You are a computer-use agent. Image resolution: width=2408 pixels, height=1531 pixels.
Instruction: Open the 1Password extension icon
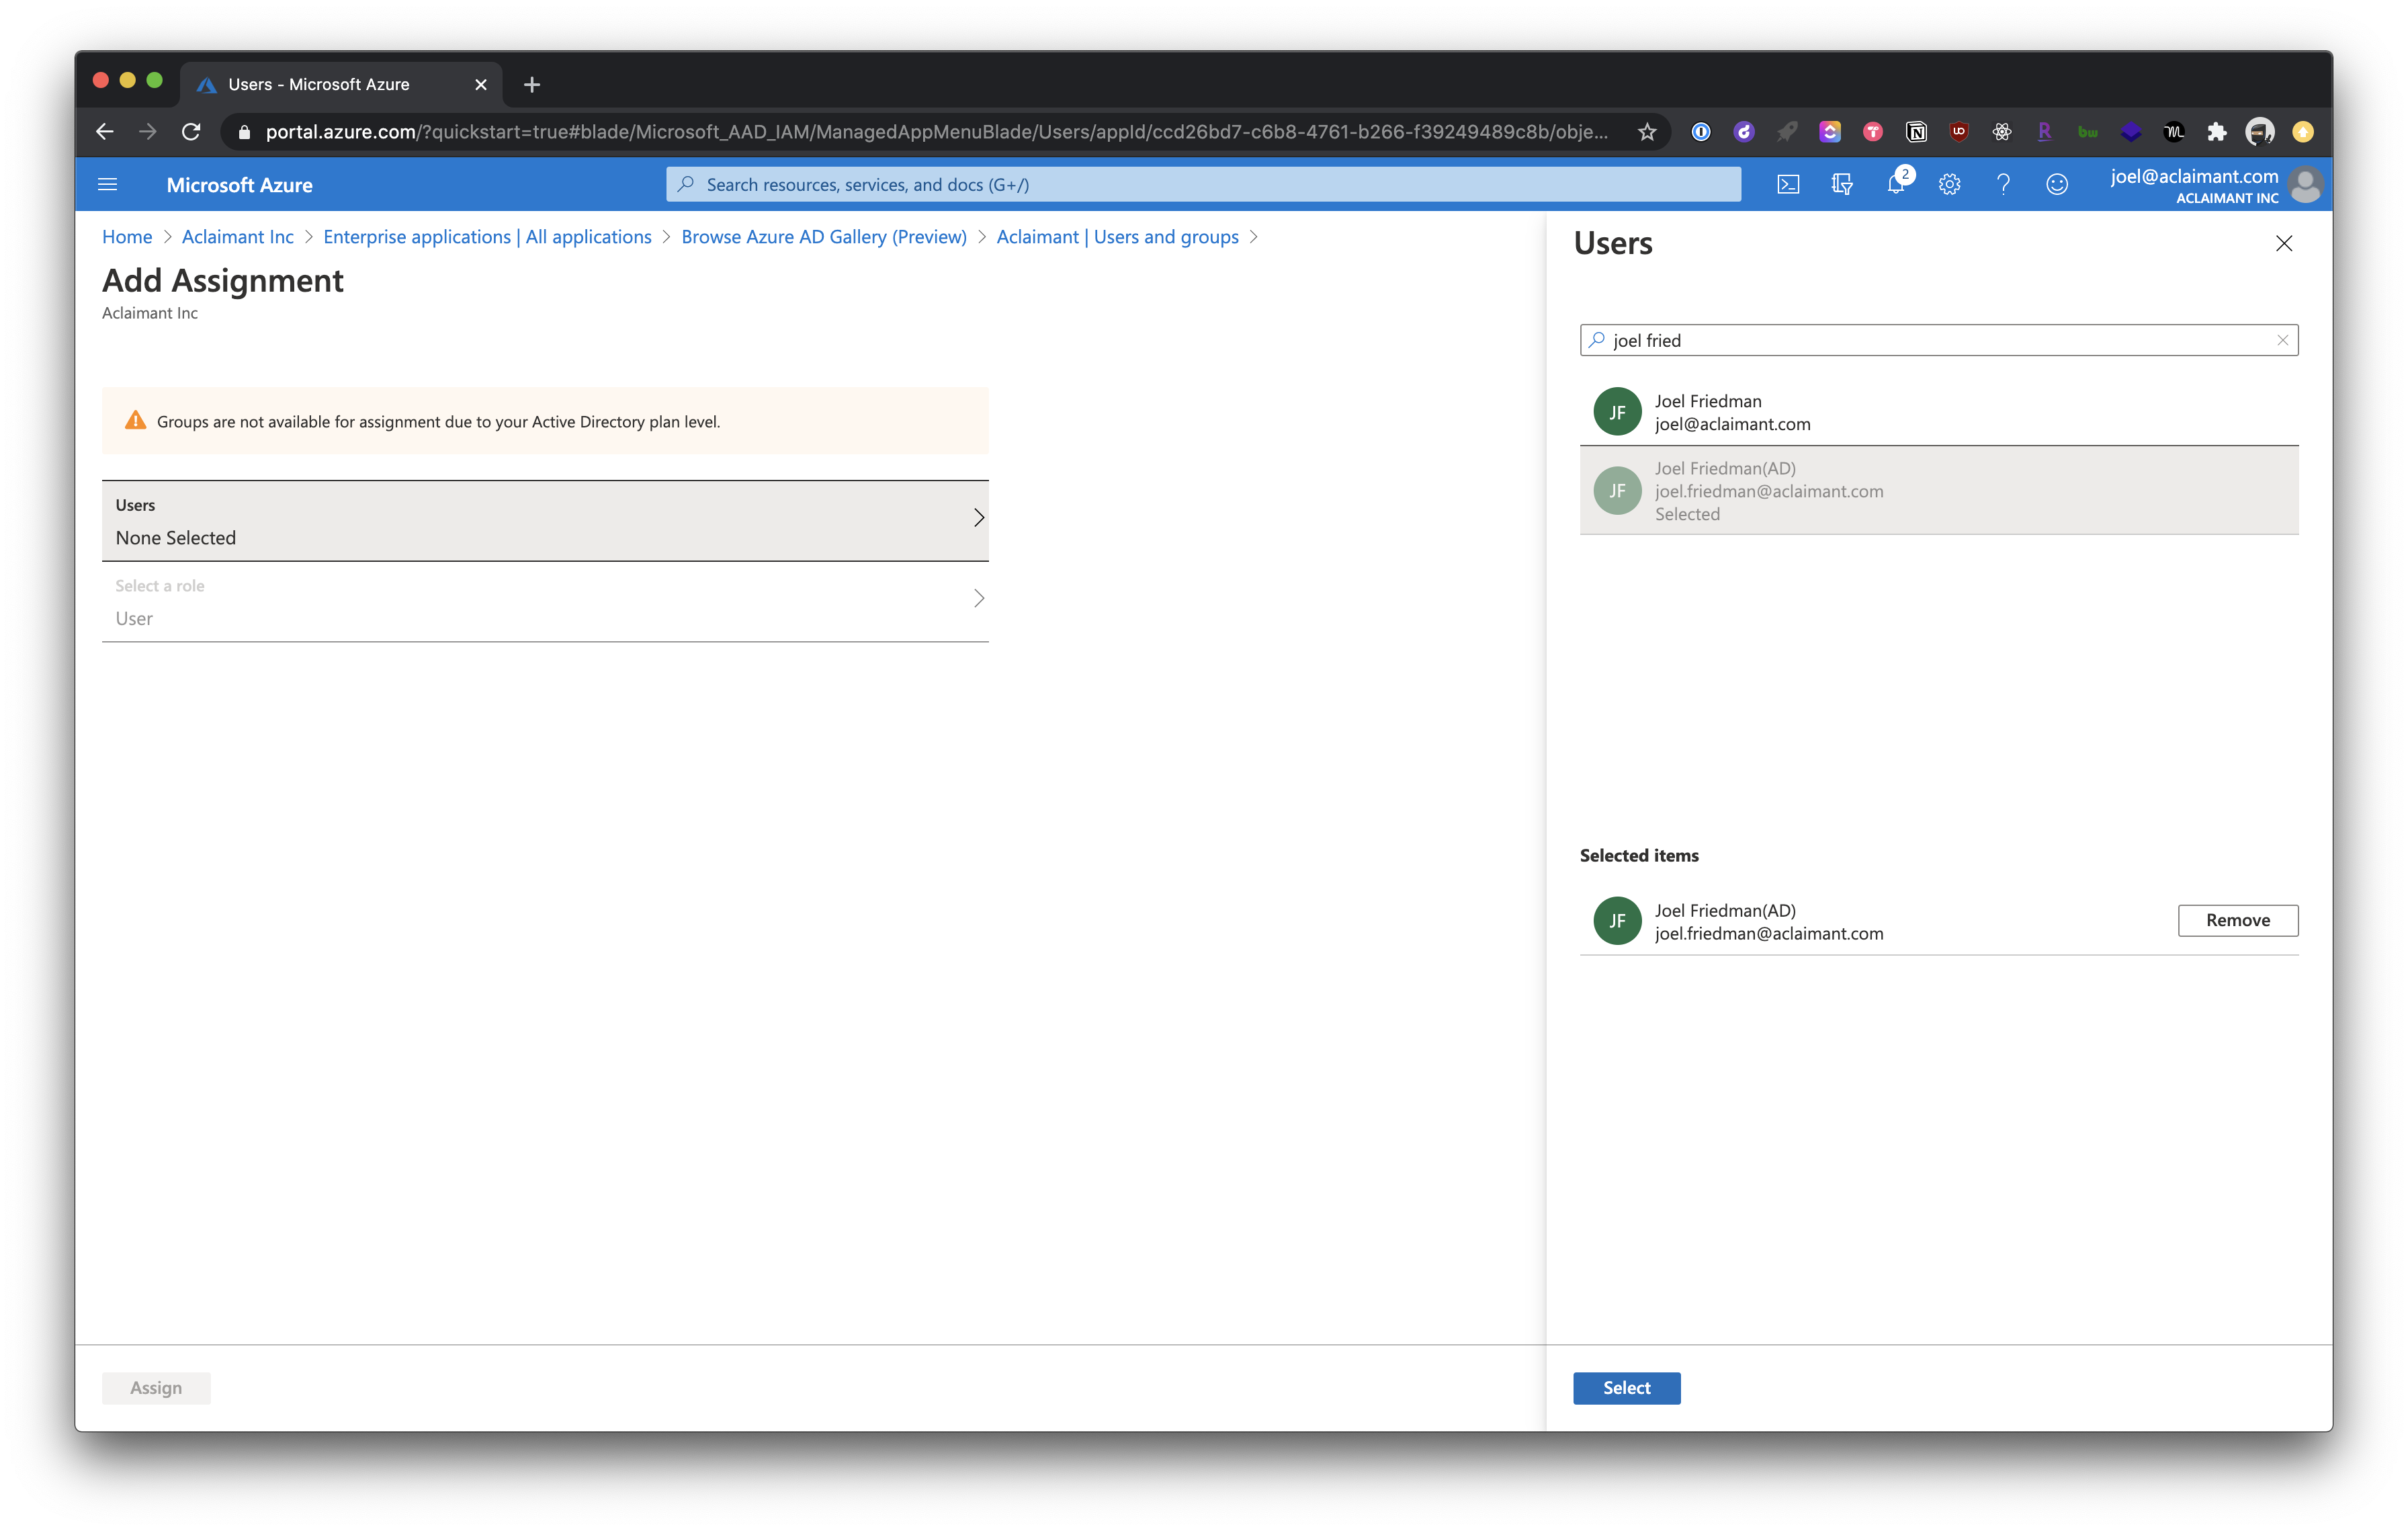[1701, 131]
